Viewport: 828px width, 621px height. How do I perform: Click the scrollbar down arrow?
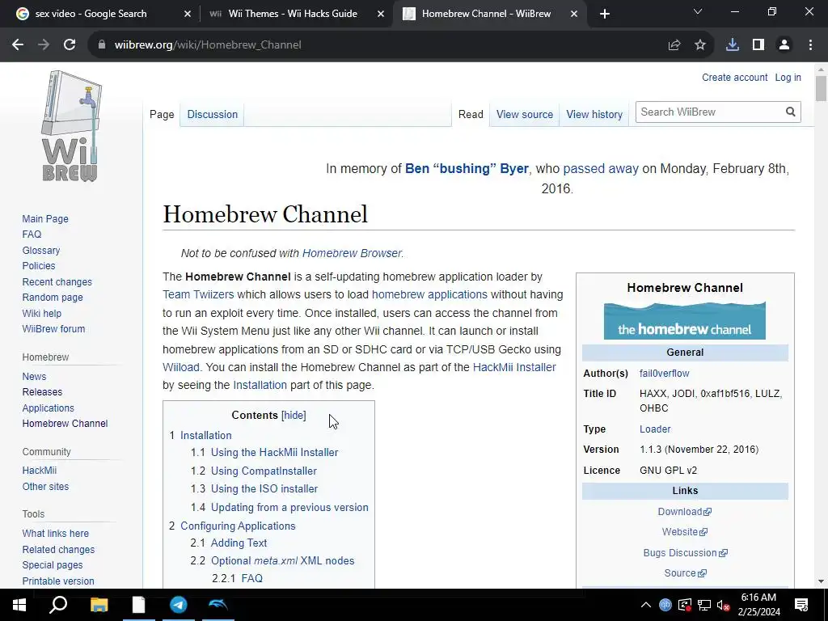(x=821, y=581)
